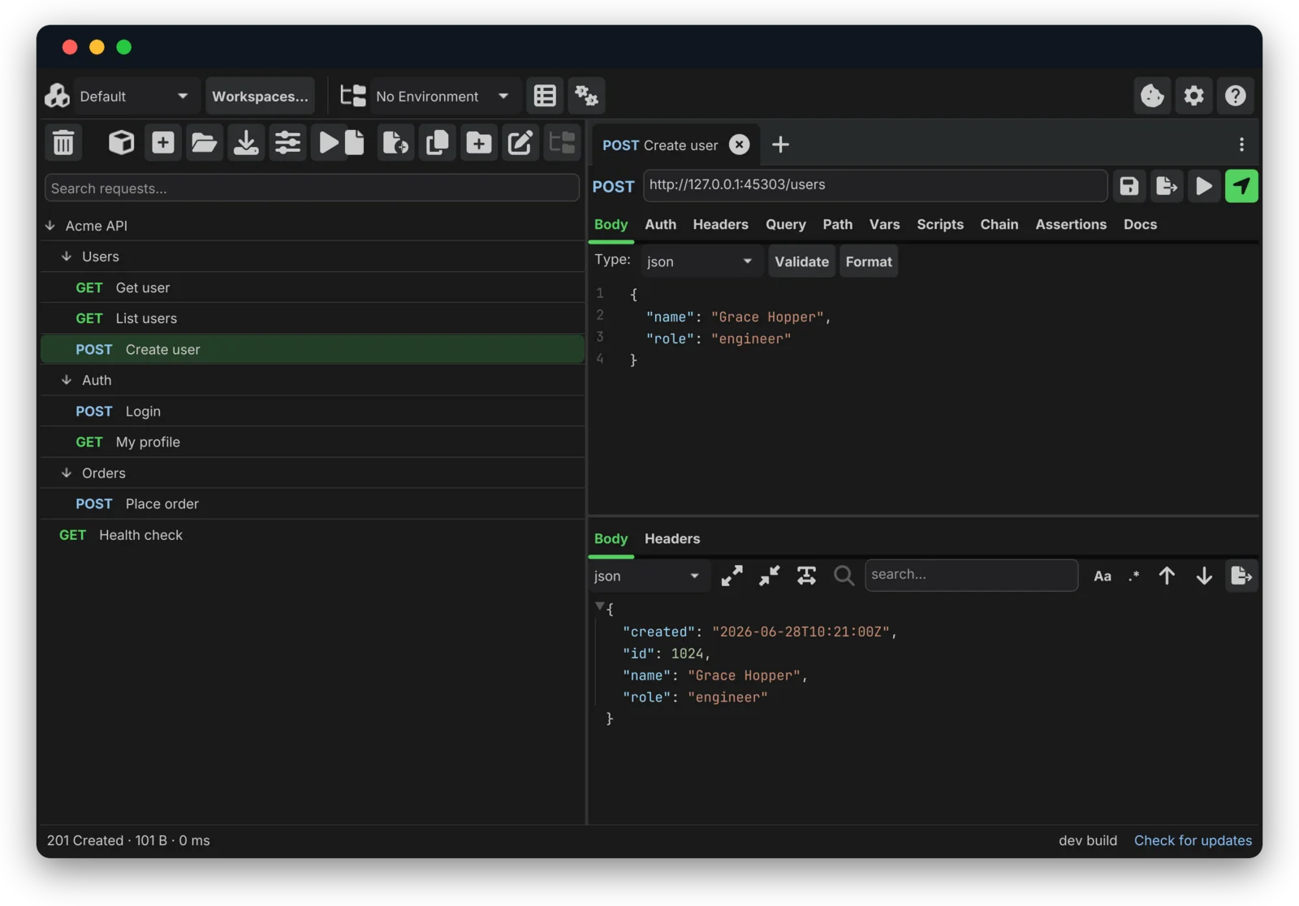
Task: Open the No Environment dropdown
Action: pyautogui.click(x=442, y=96)
